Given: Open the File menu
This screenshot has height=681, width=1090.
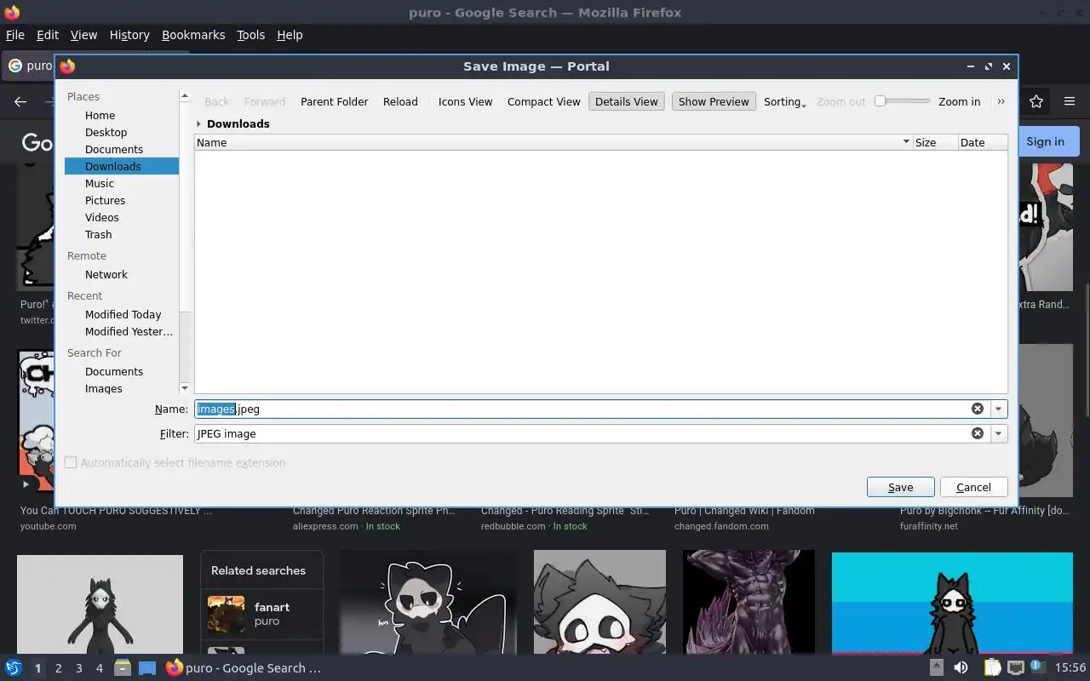Looking at the screenshot, I should tap(15, 35).
